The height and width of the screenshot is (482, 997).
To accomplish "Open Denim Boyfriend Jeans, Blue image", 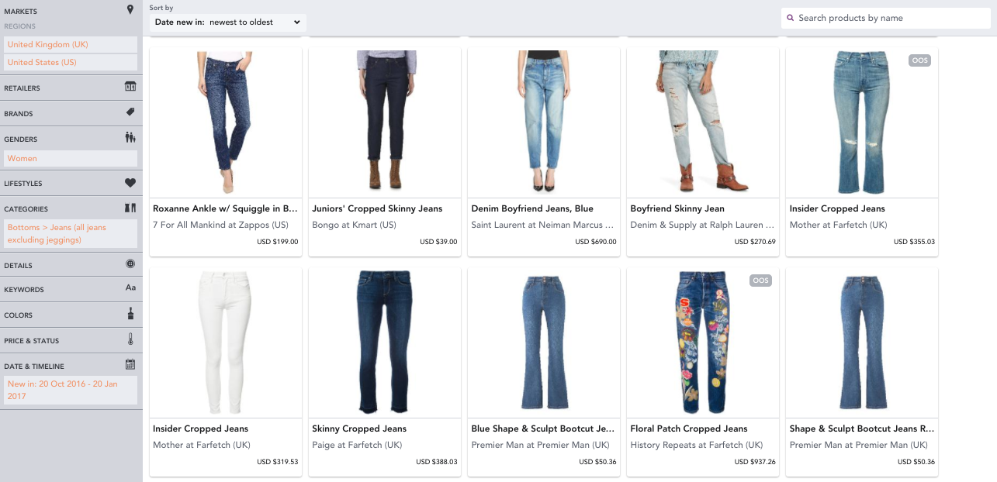I will point(544,122).
